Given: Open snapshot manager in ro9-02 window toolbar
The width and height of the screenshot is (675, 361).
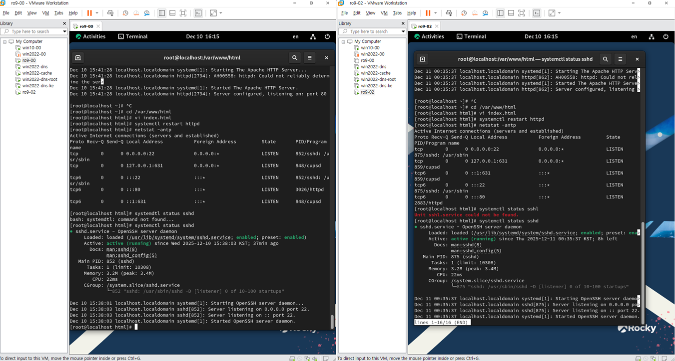Looking at the screenshot, I should click(486, 13).
